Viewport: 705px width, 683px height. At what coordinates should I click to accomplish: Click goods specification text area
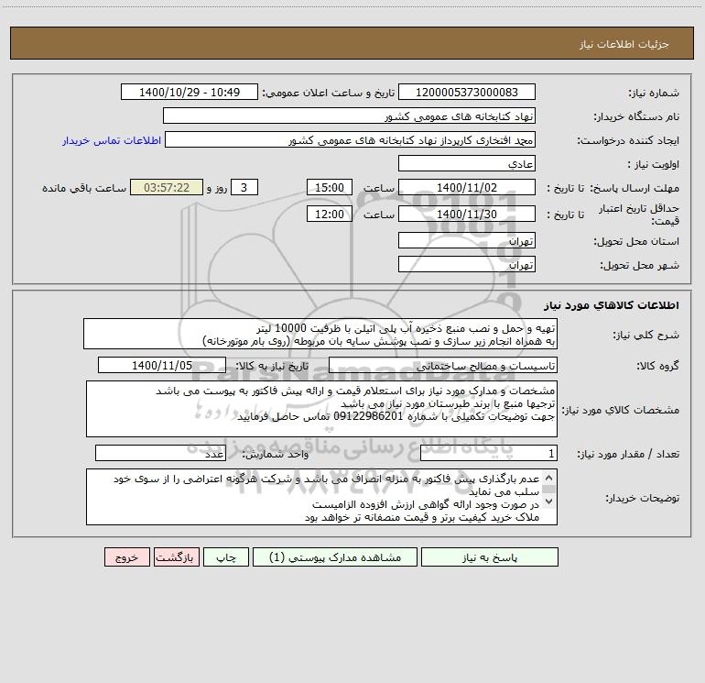(321, 409)
